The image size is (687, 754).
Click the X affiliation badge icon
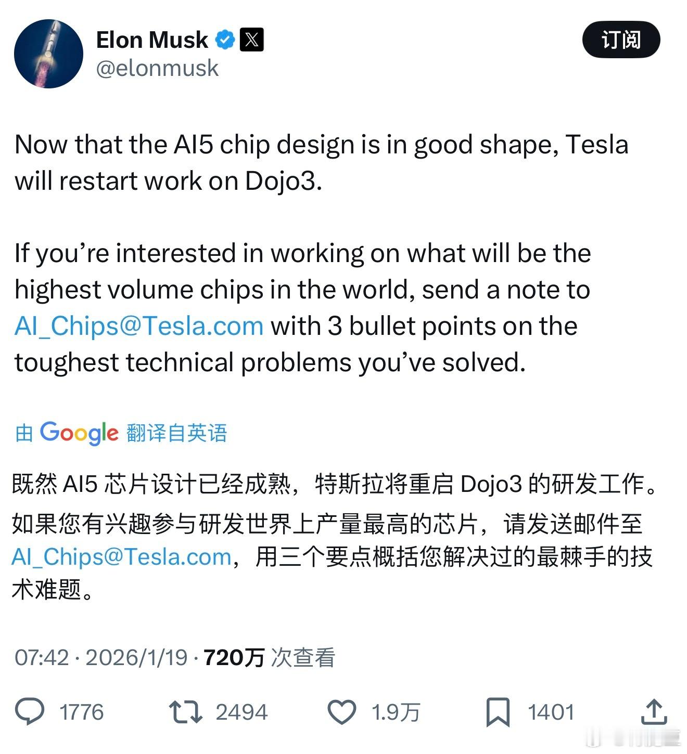point(252,40)
